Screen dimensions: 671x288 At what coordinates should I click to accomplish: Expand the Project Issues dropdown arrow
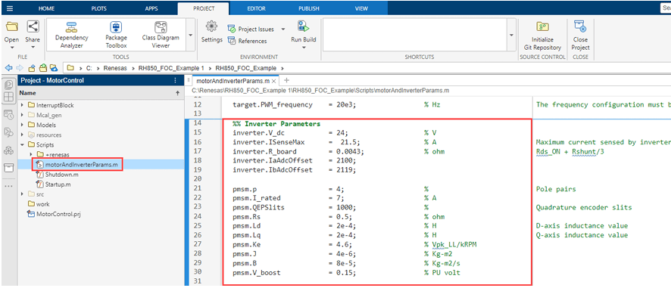[282, 29]
